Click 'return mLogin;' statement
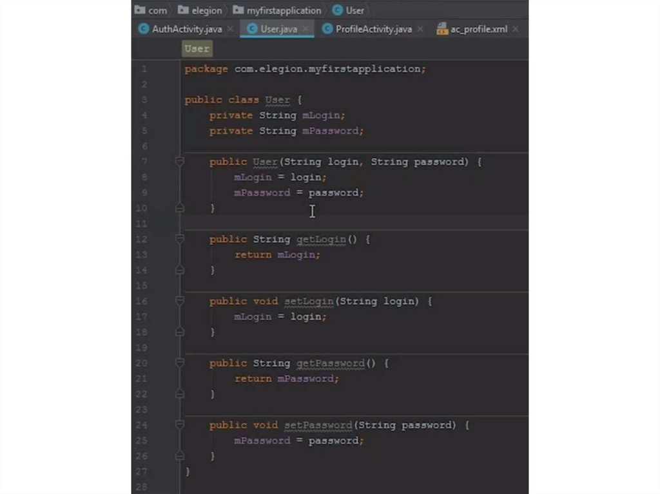This screenshot has height=494, width=660. point(277,254)
